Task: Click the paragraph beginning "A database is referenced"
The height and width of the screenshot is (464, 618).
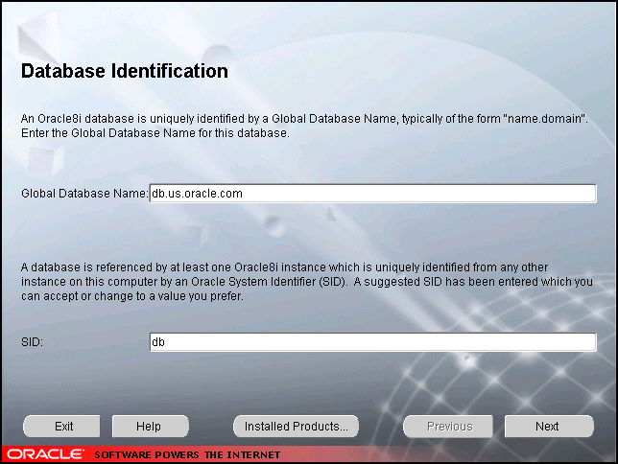Action: [307, 282]
